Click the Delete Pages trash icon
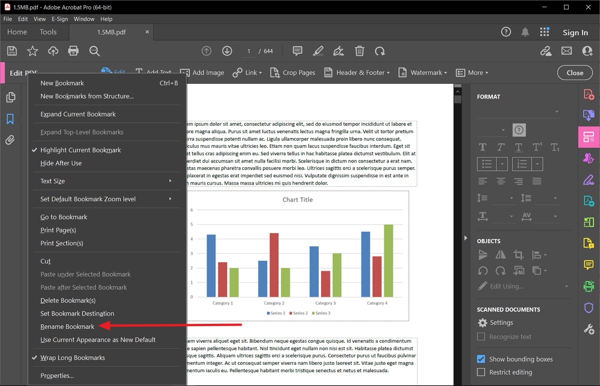600x386 pixels. tap(360, 51)
